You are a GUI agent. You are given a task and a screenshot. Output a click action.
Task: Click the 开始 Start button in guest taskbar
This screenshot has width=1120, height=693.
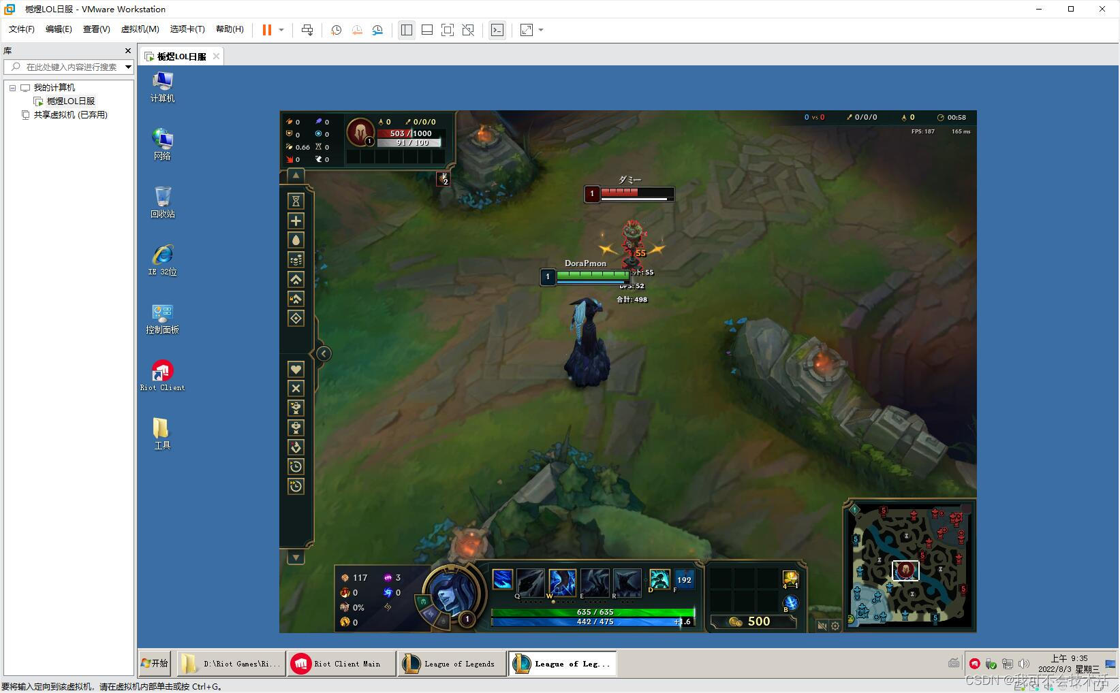coord(155,663)
